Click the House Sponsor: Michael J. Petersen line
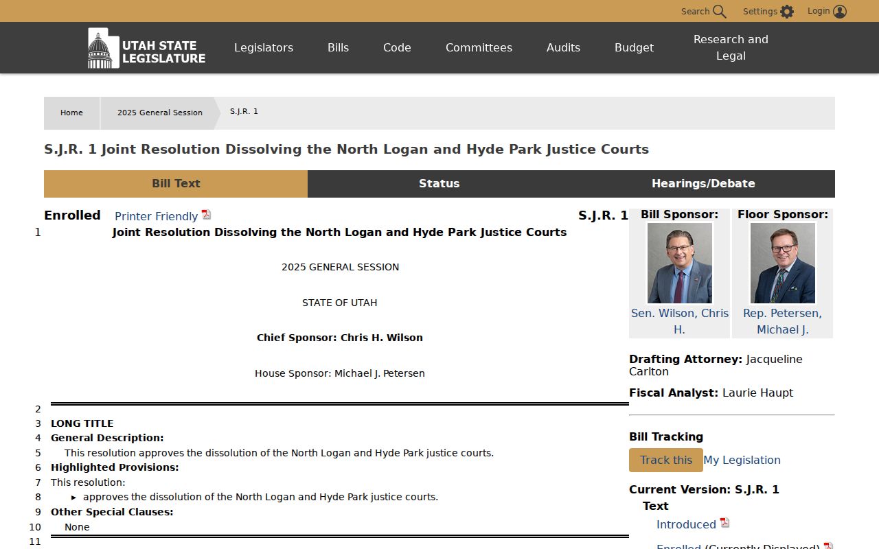 pyautogui.click(x=340, y=373)
